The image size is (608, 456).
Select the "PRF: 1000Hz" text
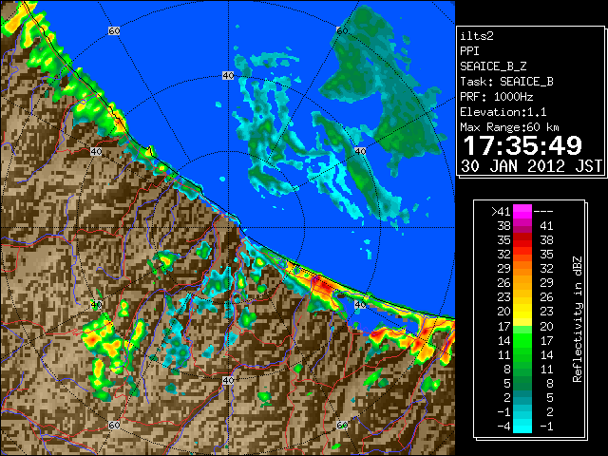click(497, 97)
